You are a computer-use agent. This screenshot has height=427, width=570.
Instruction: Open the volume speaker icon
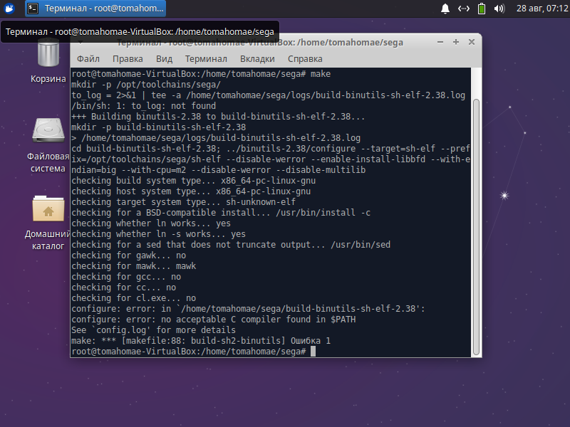coord(499,9)
